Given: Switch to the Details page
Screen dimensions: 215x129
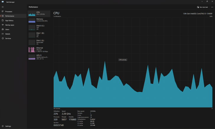Looking at the screenshot, I should 7,34.
